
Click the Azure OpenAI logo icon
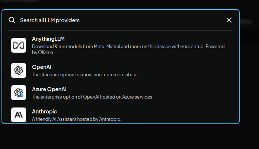(19, 93)
